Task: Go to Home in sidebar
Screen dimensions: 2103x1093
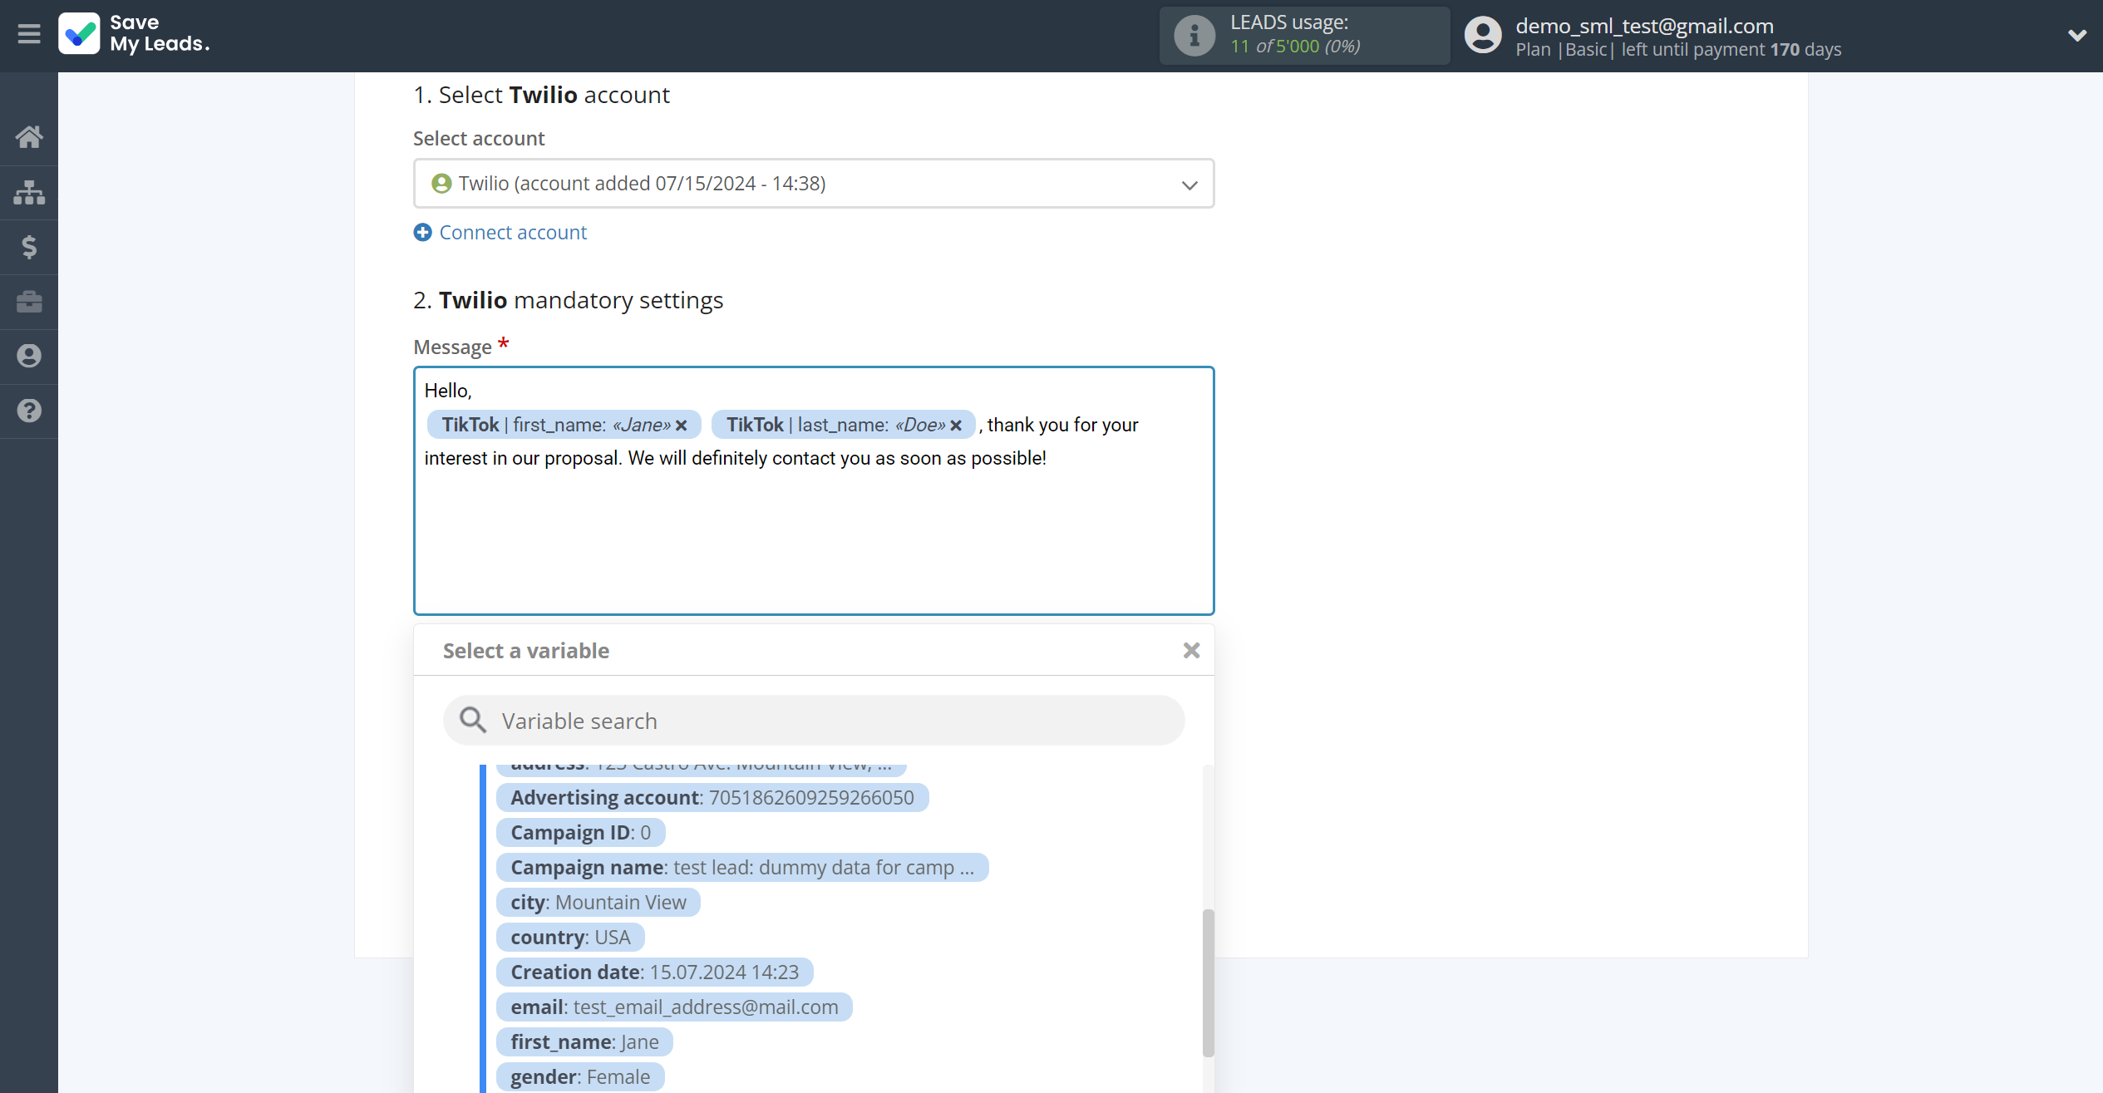Action: 29,136
